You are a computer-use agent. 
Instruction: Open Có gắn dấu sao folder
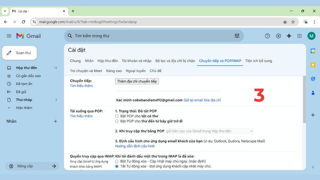28,76
